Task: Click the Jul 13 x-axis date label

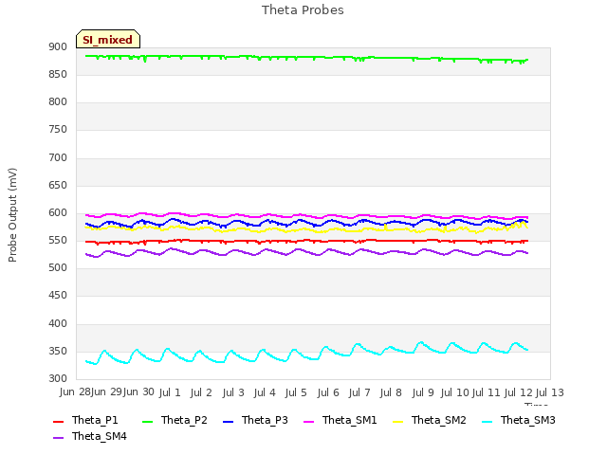Action: (x=550, y=392)
